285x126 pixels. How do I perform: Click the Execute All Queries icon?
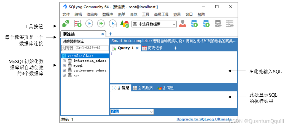click(101, 24)
